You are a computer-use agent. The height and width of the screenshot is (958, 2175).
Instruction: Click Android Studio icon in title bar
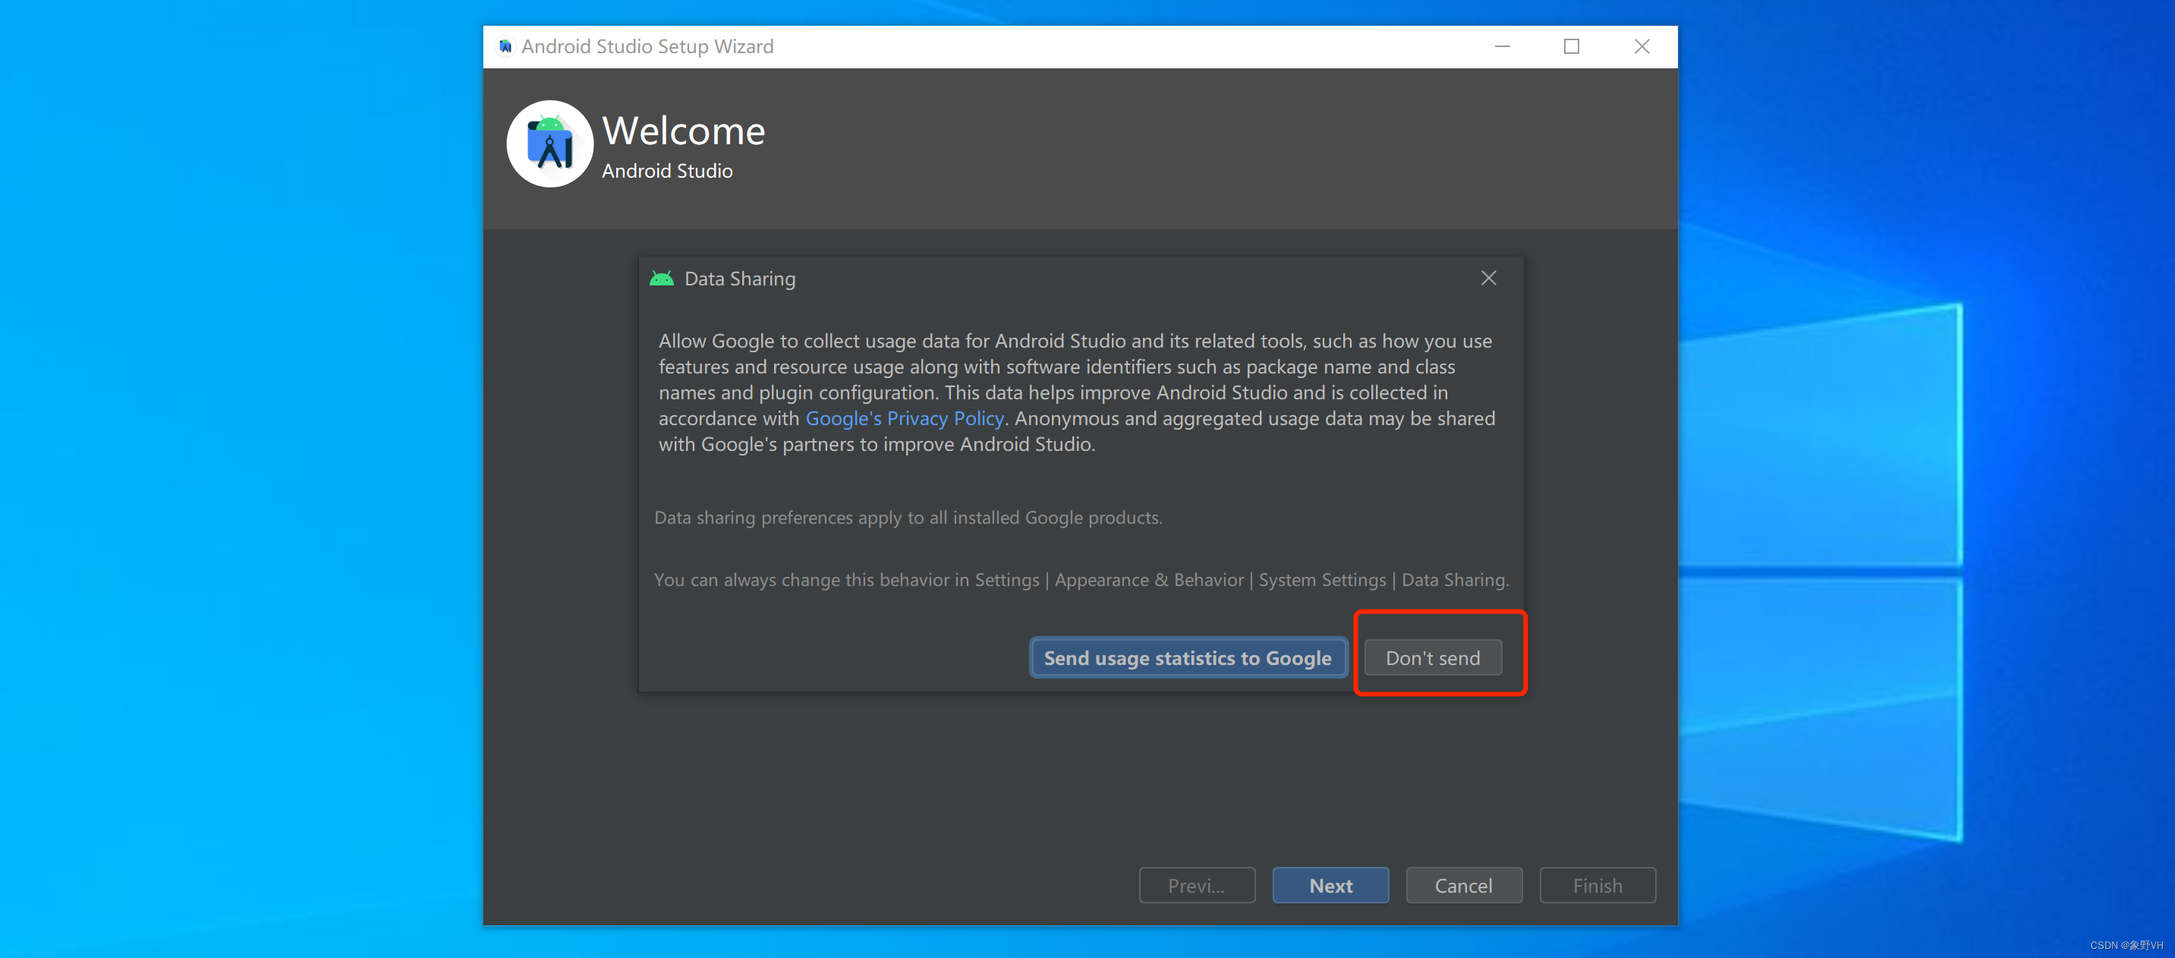(505, 46)
